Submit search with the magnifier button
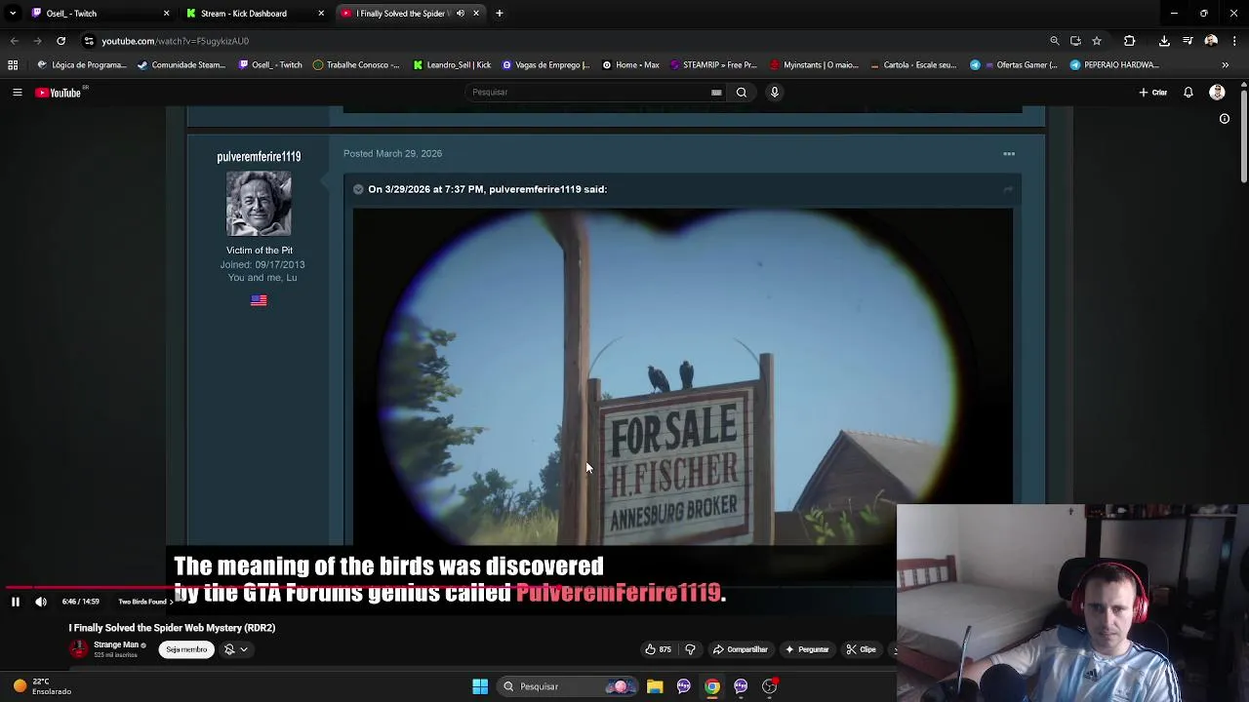The image size is (1249, 702). click(742, 93)
